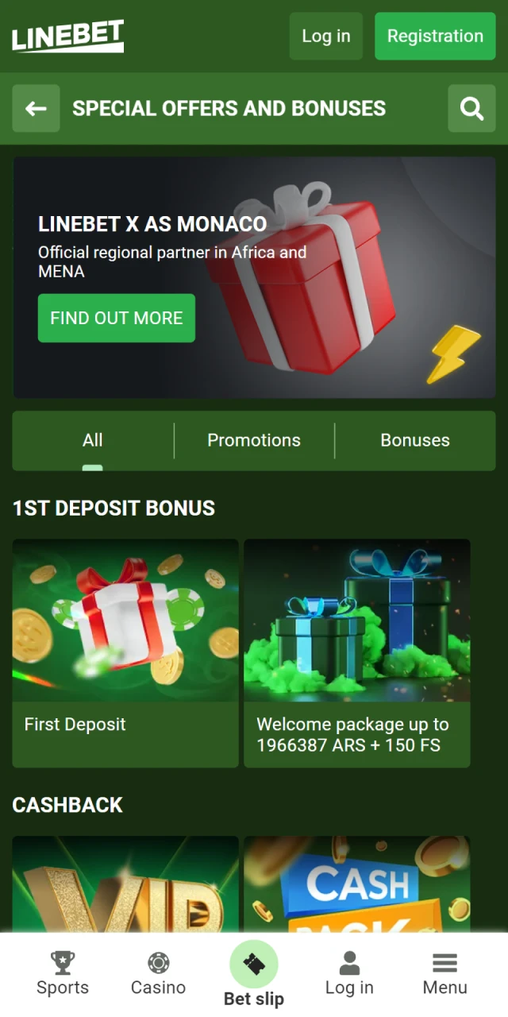Click the back arrow icon

point(36,109)
